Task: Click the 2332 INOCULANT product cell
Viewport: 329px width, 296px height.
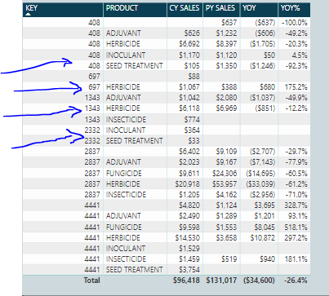Action: point(126,130)
